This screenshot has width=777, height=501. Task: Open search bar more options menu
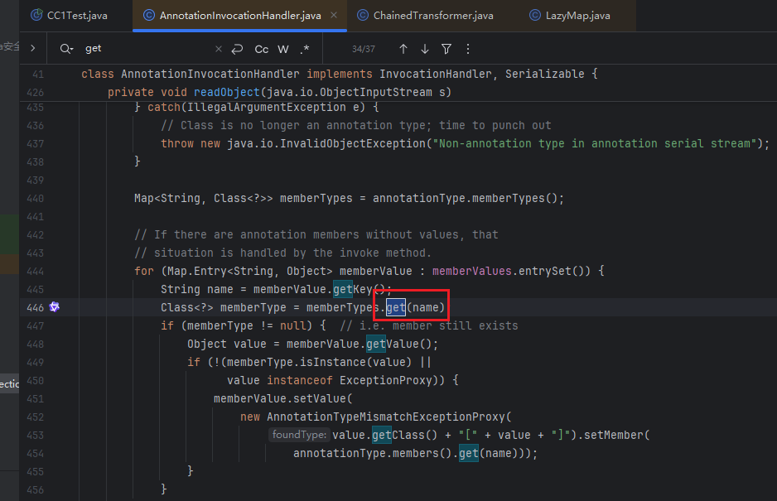pos(468,49)
